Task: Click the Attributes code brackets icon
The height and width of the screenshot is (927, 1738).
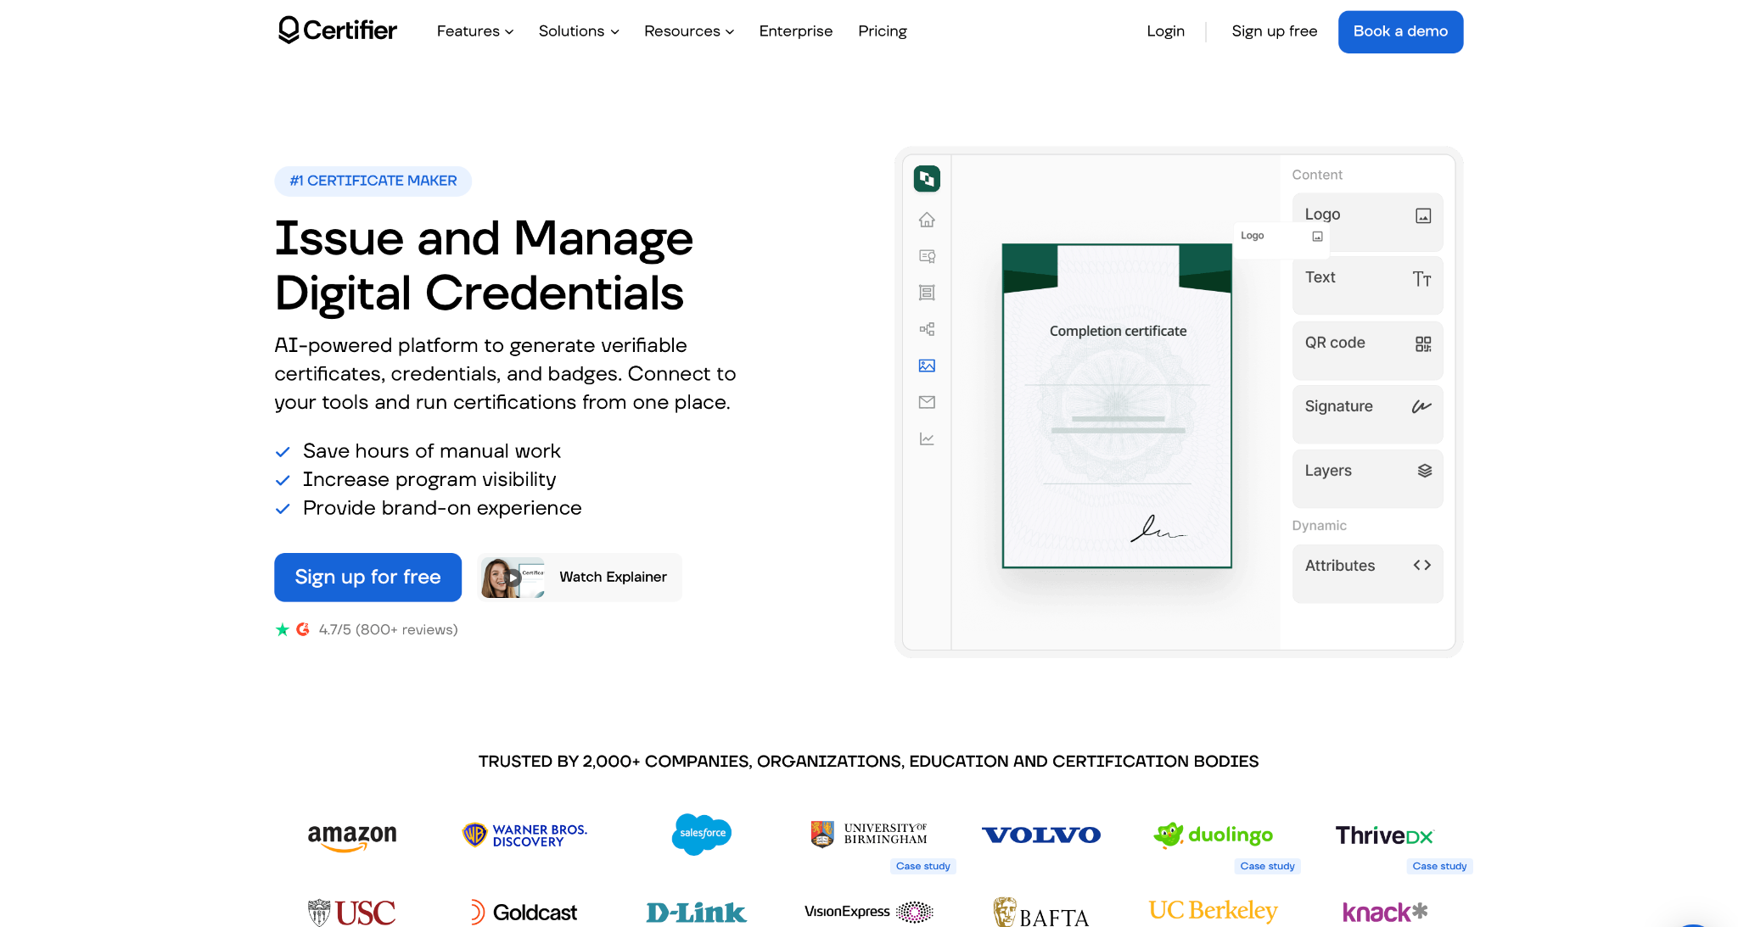Action: point(1422,565)
